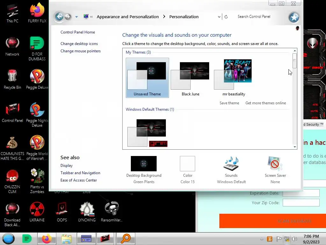Launch Peggle World of Warcraft shortcut
The width and height of the screenshot is (326, 245).
37,148
